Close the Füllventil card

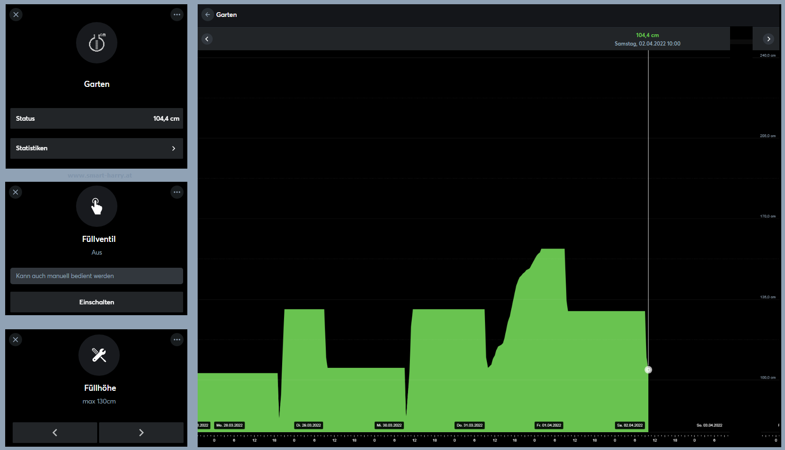pos(15,192)
